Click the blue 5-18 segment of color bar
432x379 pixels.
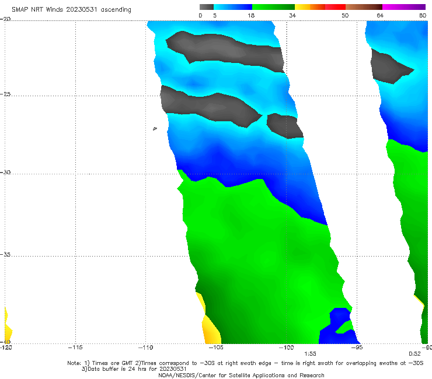click(233, 7)
